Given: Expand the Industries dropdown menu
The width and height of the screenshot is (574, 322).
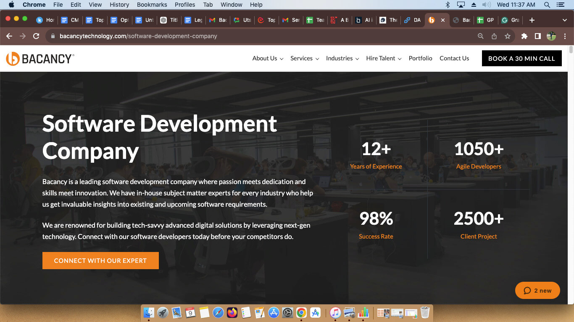Looking at the screenshot, I should 340,58.
